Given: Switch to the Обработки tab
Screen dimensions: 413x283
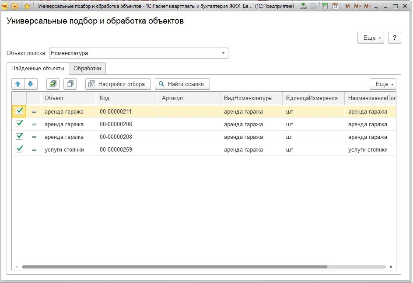Looking at the screenshot, I should (87, 69).
